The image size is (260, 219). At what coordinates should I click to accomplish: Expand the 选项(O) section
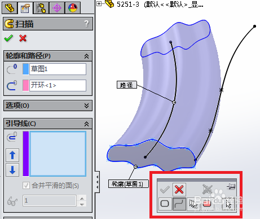86,106
